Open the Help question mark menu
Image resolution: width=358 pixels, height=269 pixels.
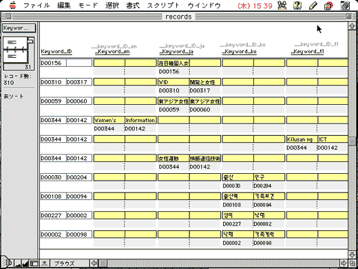click(x=297, y=6)
